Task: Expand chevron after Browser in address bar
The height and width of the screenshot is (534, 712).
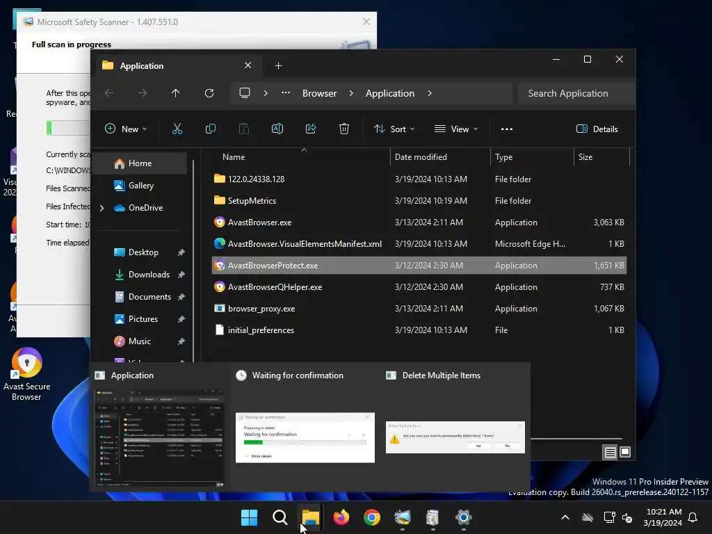Action: coord(351,93)
